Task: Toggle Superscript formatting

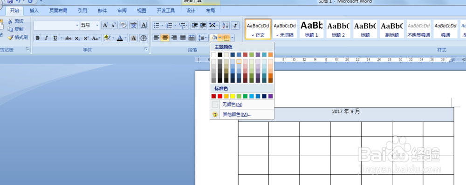Action: (x=86, y=38)
